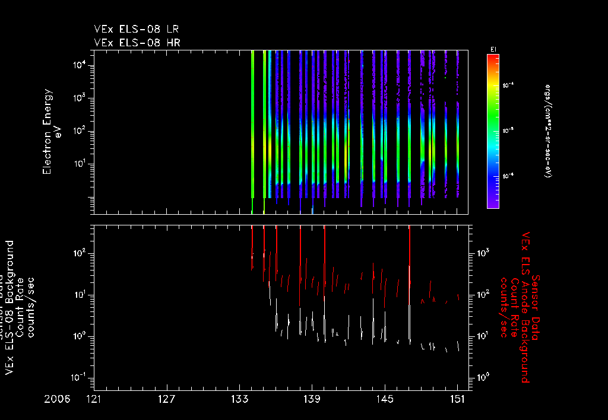Click the year label '2006'

coord(57,399)
